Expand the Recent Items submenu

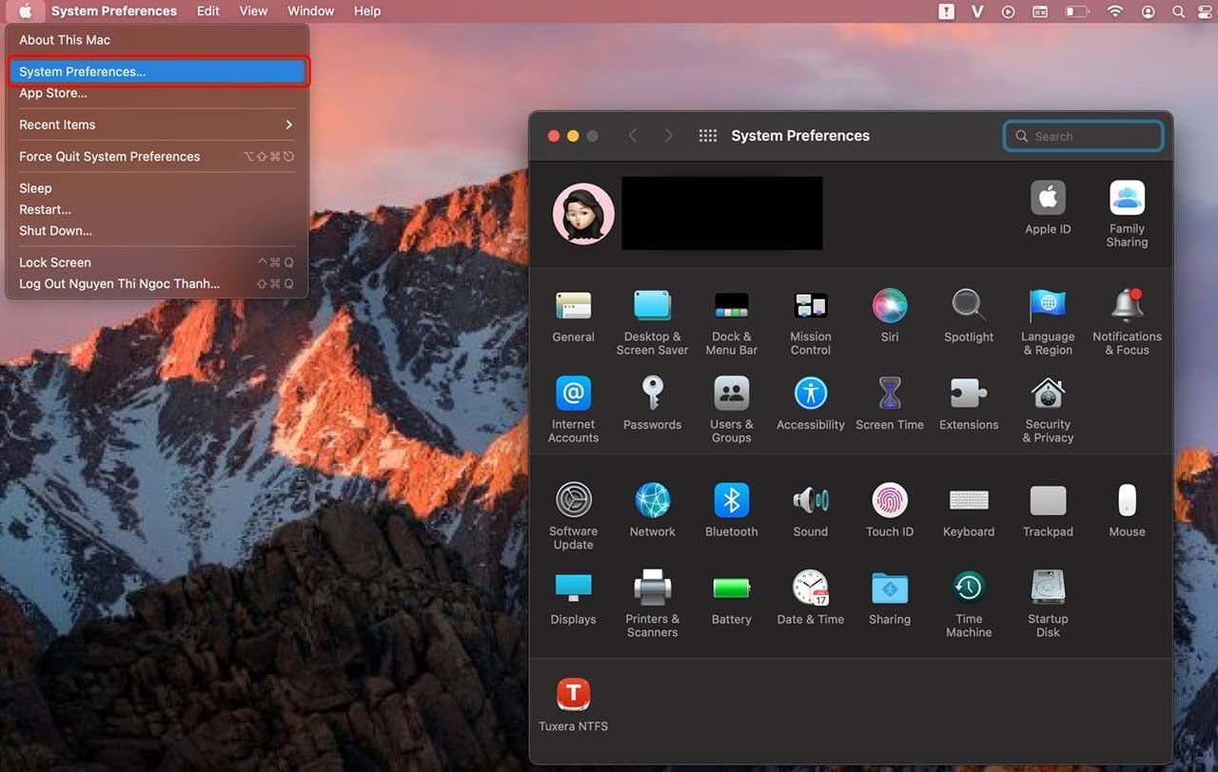[156, 125]
